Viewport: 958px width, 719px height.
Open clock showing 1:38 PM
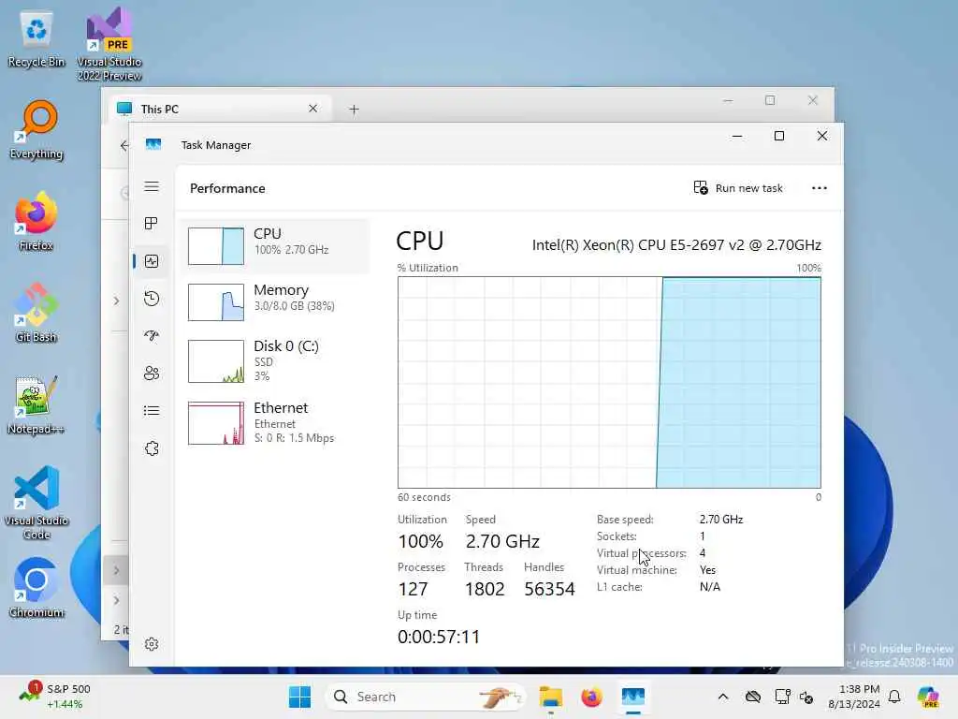pyautogui.click(x=854, y=697)
